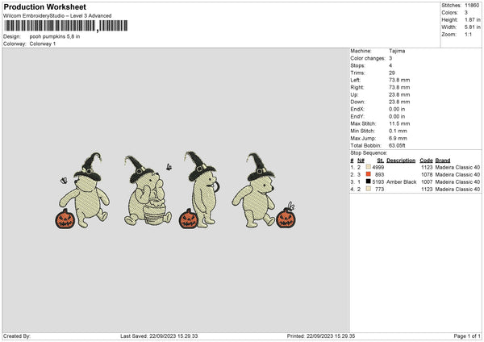Click the rightmost pumpkin with the bee

pyautogui.click(x=286, y=218)
